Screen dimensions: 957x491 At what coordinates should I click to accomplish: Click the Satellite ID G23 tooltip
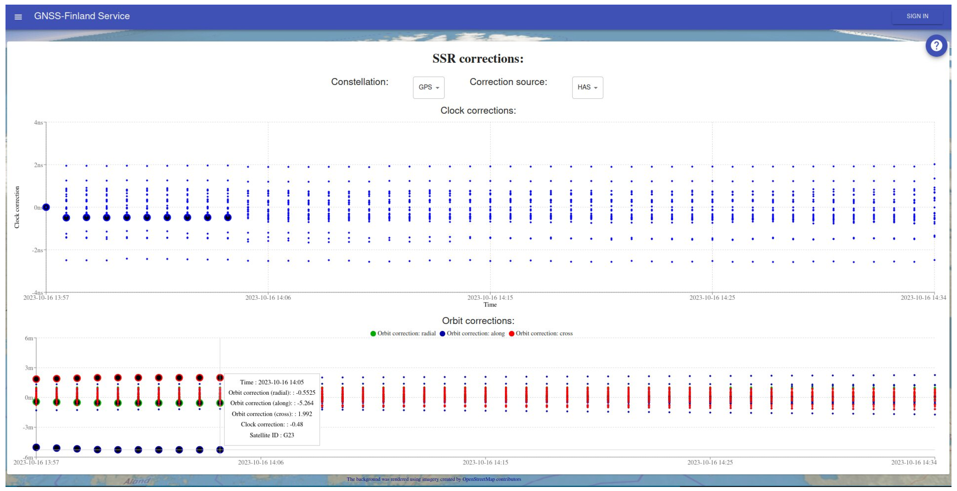[272, 435]
